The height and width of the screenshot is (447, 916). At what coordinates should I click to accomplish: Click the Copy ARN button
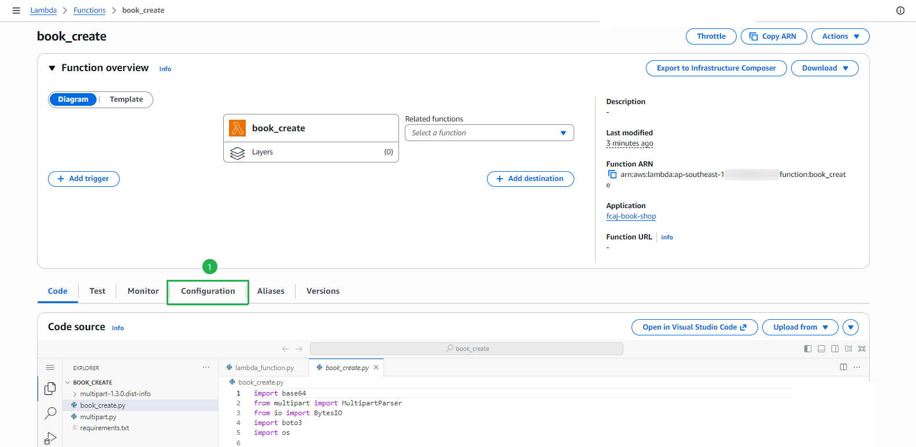pyautogui.click(x=774, y=36)
